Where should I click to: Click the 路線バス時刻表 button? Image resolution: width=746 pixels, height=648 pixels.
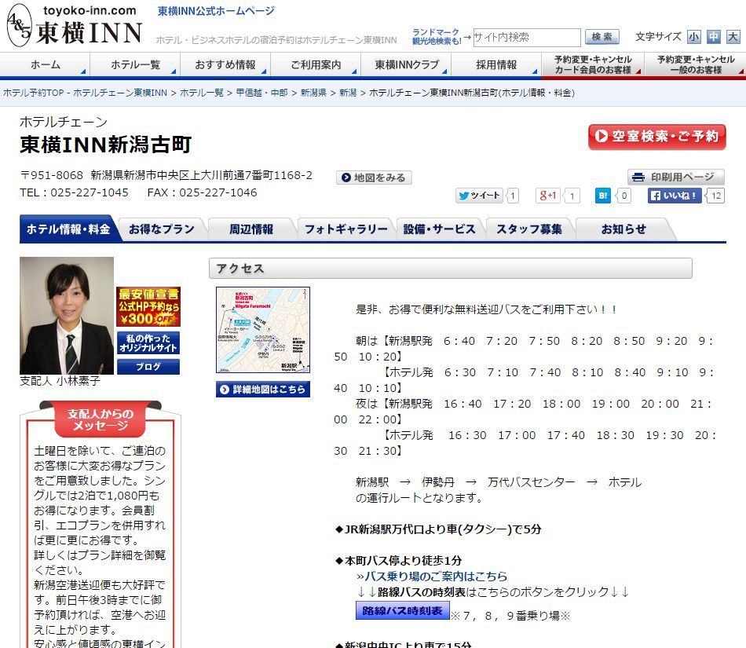(403, 610)
